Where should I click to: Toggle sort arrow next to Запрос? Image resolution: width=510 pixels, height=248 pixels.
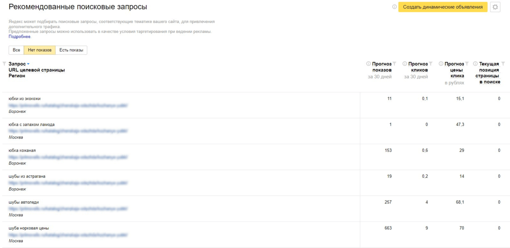(x=28, y=64)
